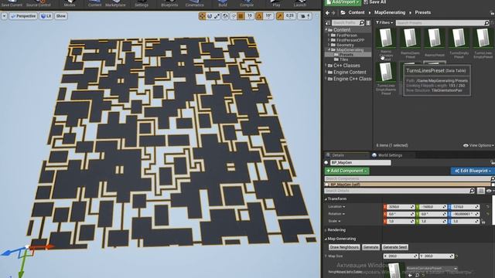
Task: Switch to the Details tab
Action: coord(337,155)
